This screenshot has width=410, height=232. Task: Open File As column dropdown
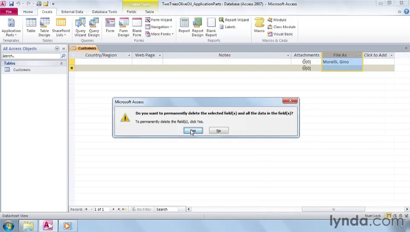pos(359,55)
